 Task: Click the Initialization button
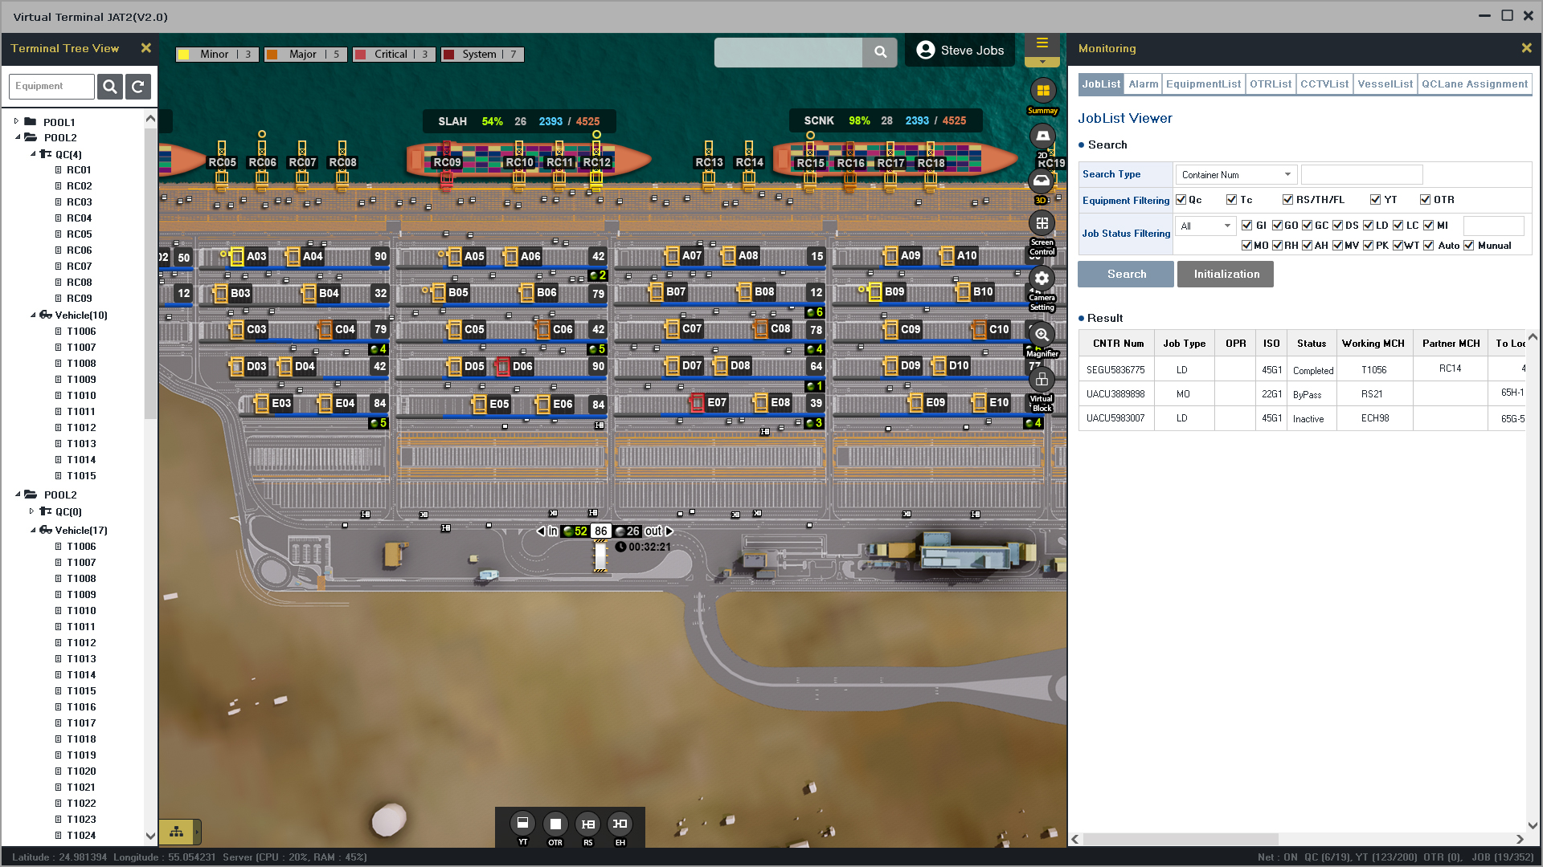tap(1226, 275)
